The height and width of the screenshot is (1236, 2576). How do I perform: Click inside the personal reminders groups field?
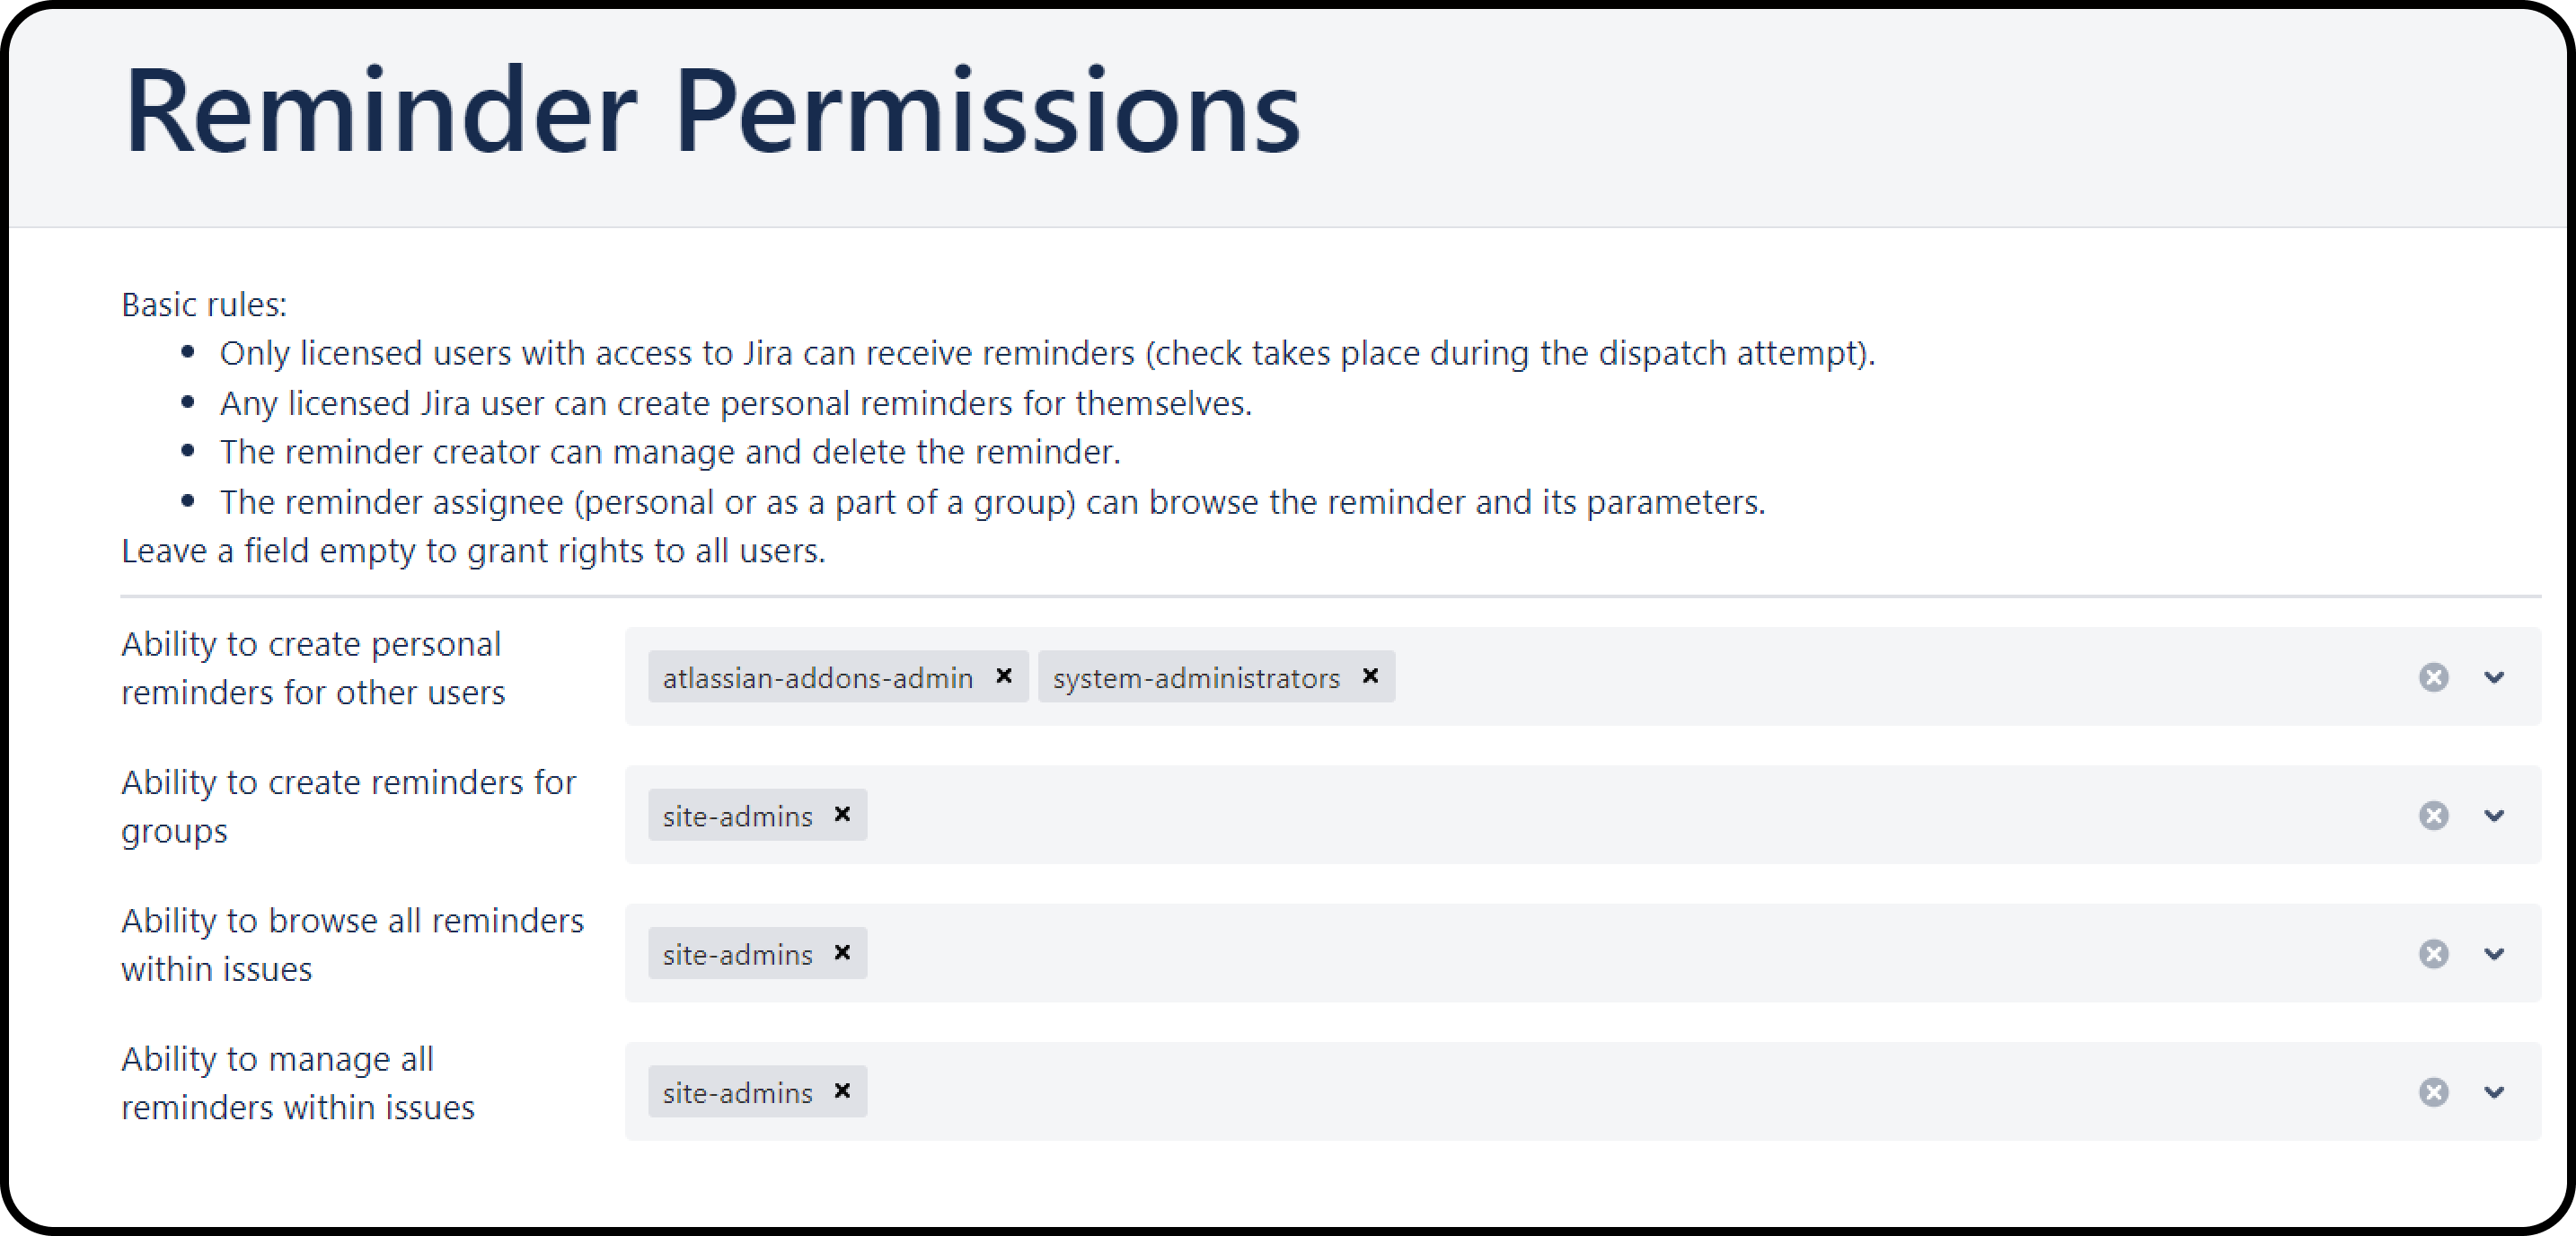pyautogui.click(x=1850, y=677)
